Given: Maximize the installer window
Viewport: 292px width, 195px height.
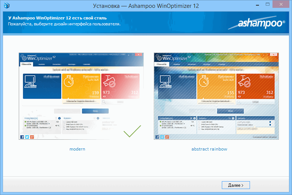Looking at the screenshot, I should point(268,4).
